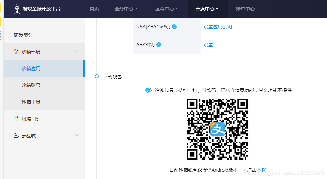327x179 pixels.
Task: Click the 设置应用公钥 link
Action: point(218,27)
